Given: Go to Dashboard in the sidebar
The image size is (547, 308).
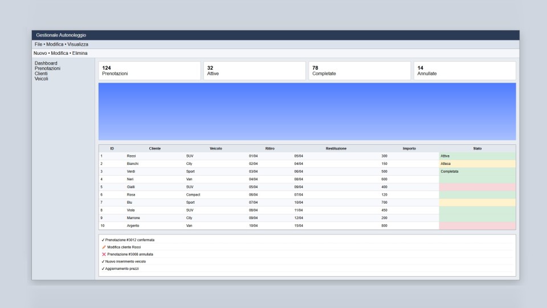Looking at the screenshot, I should 46,63.
